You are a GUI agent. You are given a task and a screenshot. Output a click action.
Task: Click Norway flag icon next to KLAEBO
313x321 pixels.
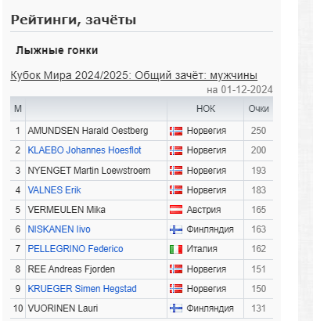(176, 150)
